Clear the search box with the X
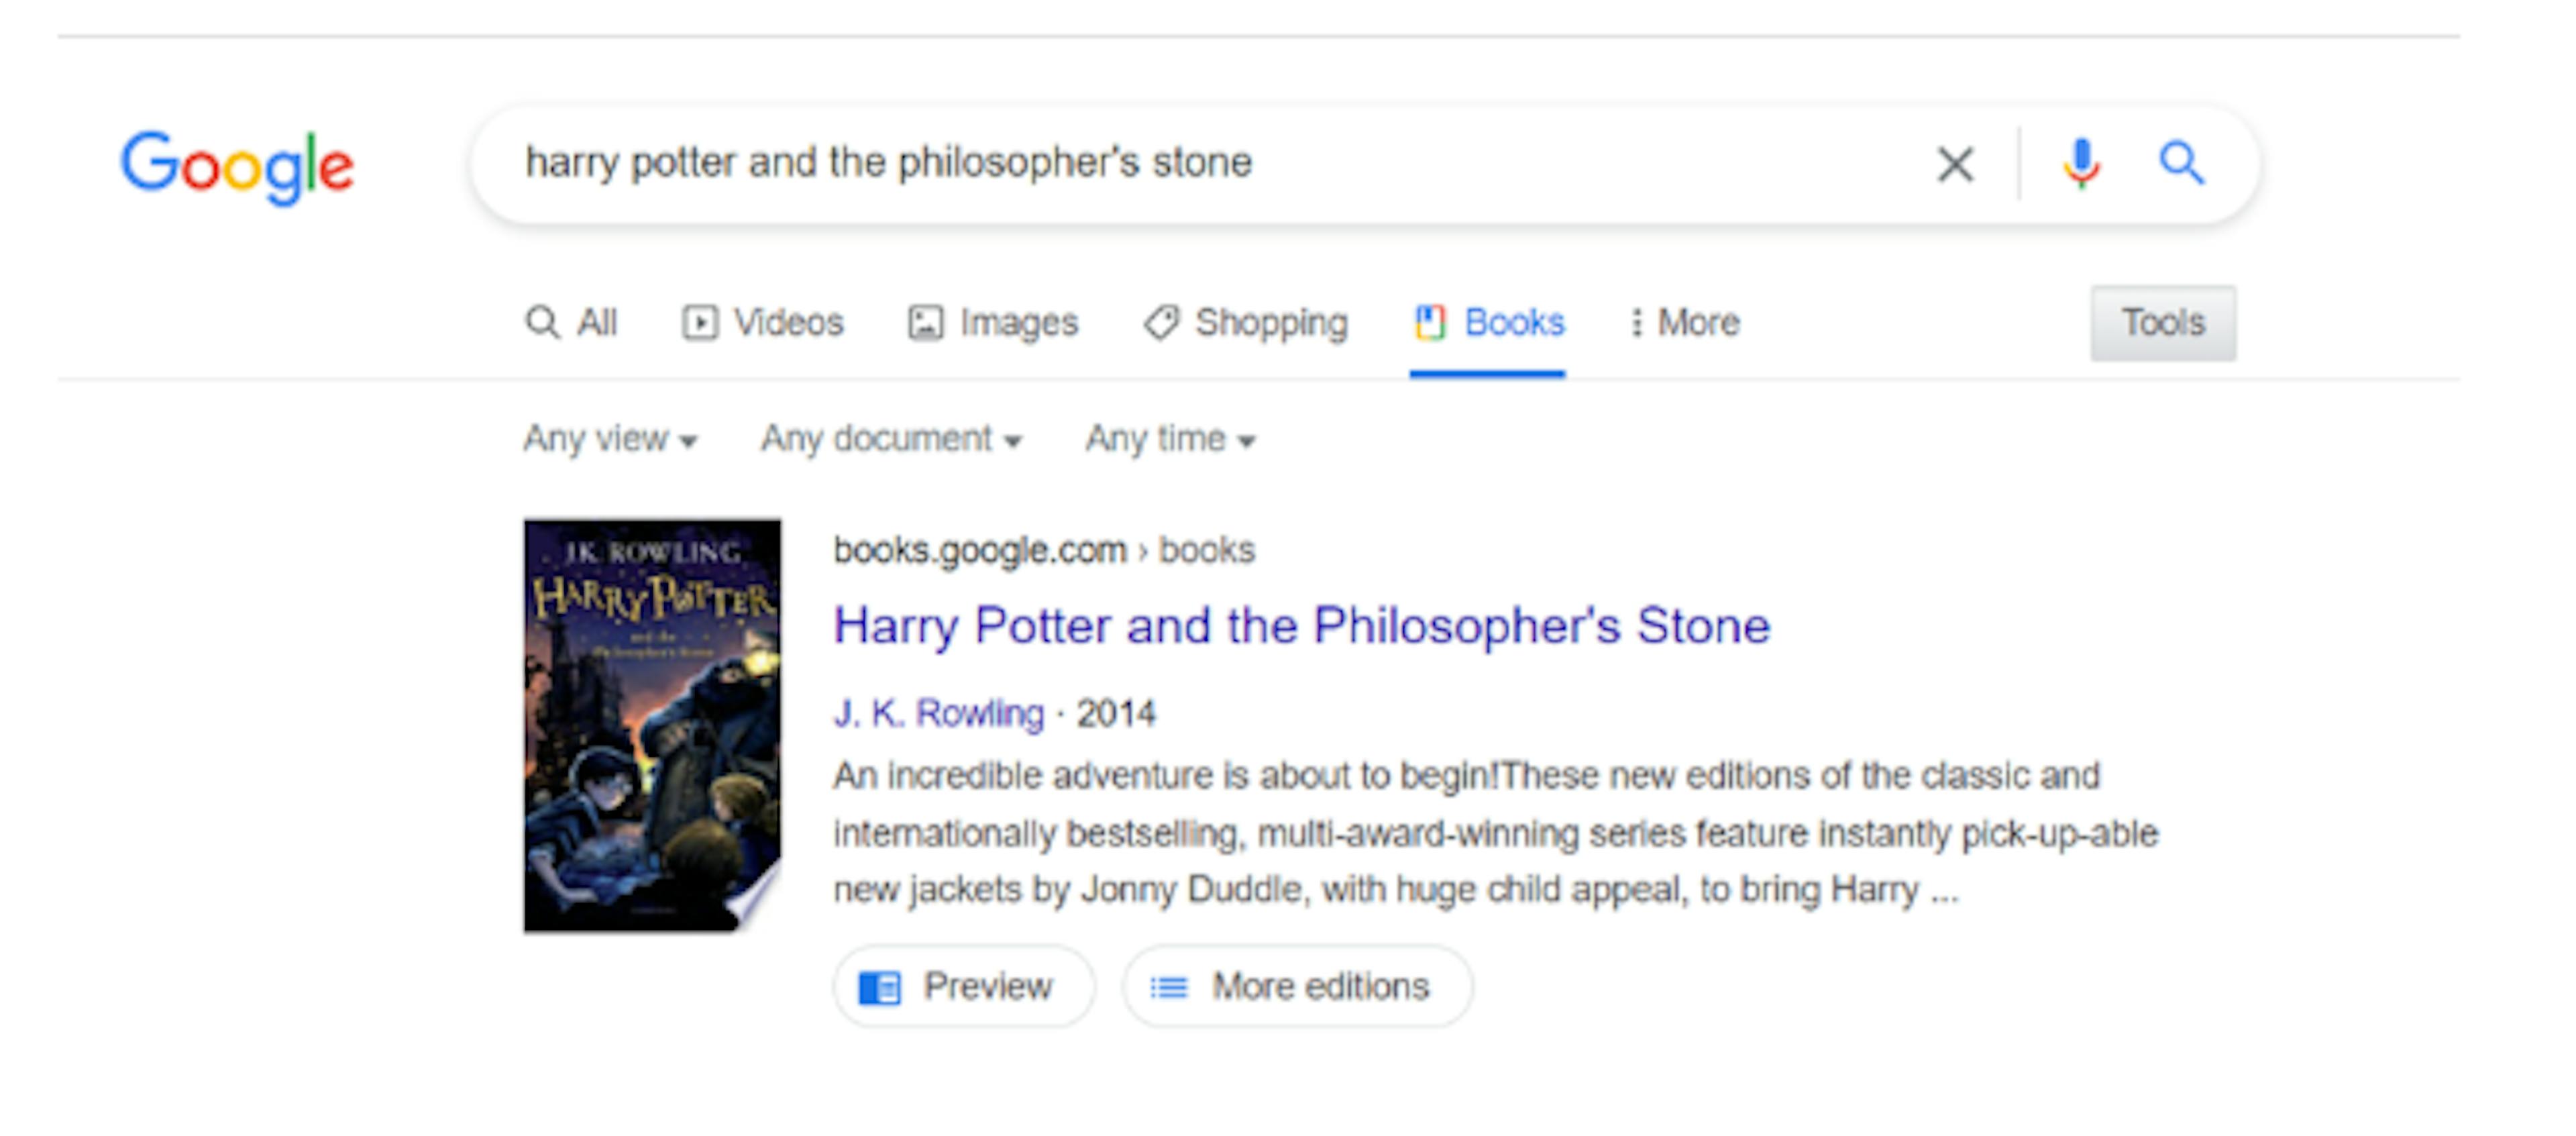This screenshot has height=1136, width=2576. click(1955, 164)
